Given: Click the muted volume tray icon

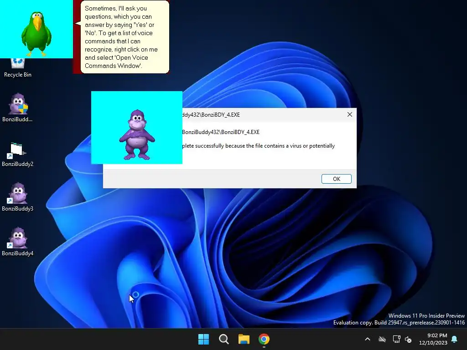Looking at the screenshot, I should pyautogui.click(x=408, y=339).
